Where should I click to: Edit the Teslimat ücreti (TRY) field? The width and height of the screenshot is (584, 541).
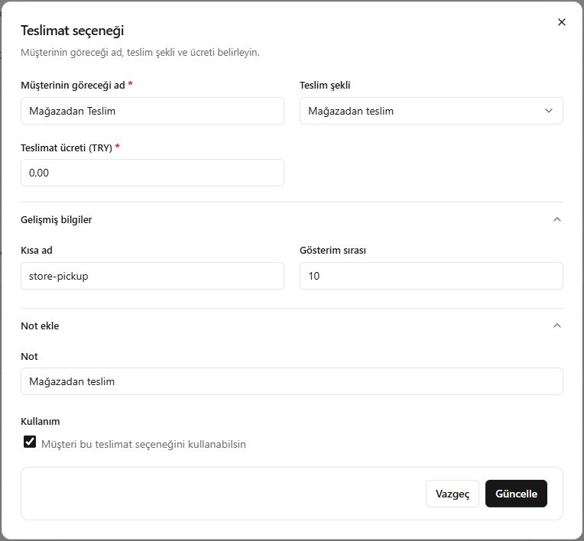[x=152, y=173]
